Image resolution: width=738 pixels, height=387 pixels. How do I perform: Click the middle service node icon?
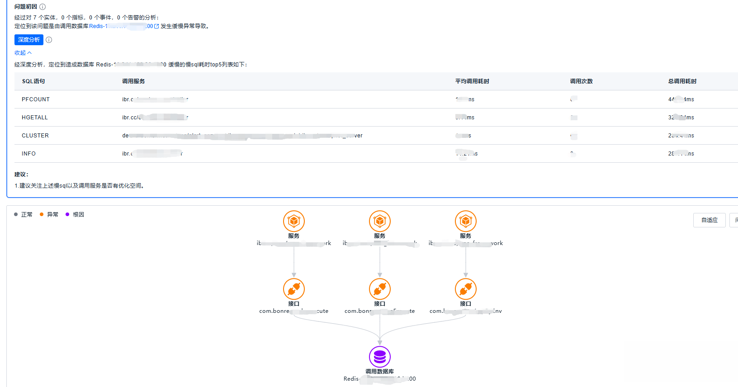coord(379,221)
